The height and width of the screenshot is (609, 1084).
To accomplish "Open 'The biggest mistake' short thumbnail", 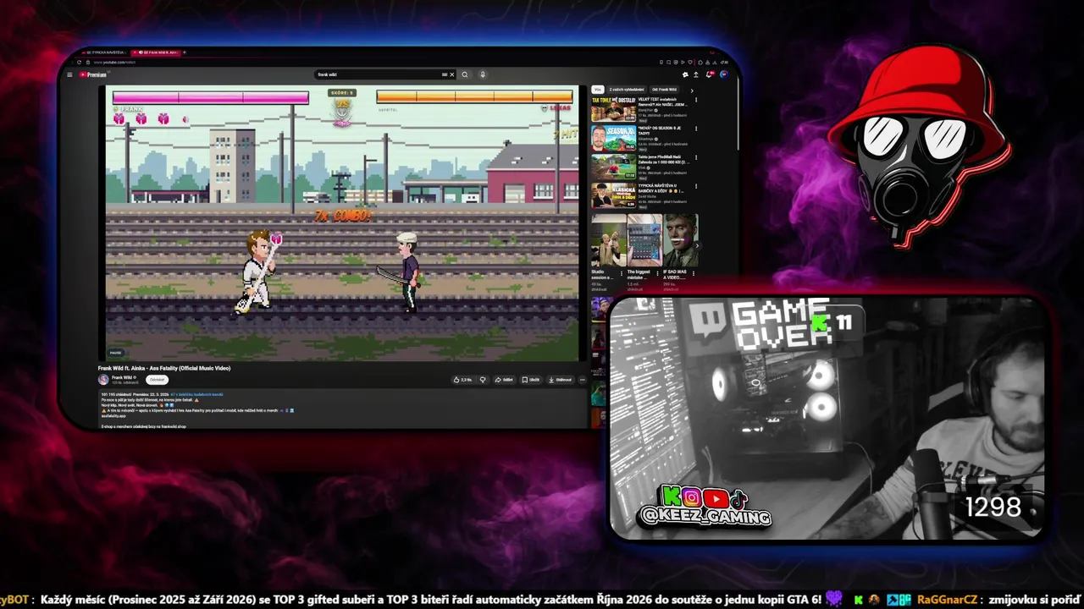I will 644,240.
